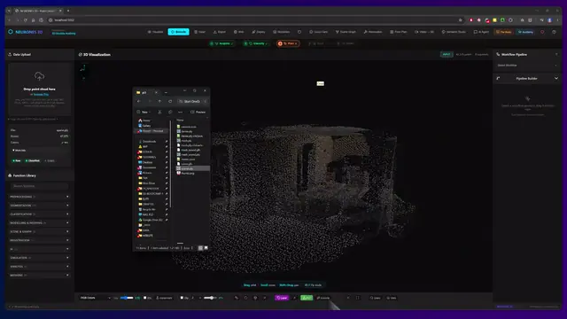The width and height of the screenshot is (567, 319).
Task: Click the green button beside Label
Action: [307, 298]
